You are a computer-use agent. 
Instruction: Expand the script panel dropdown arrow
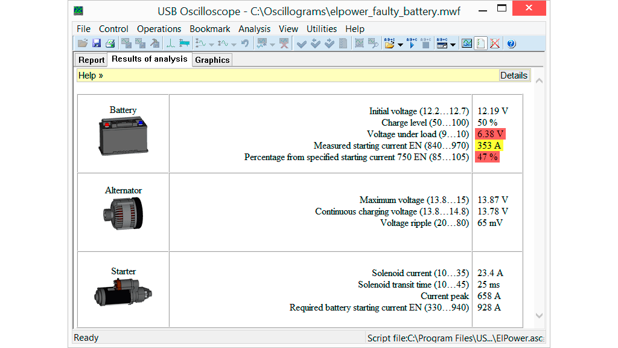click(453, 45)
